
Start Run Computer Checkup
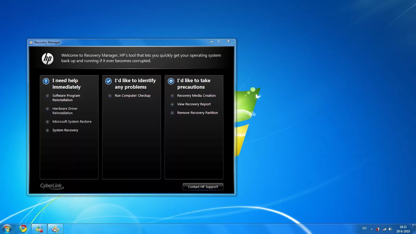(133, 96)
